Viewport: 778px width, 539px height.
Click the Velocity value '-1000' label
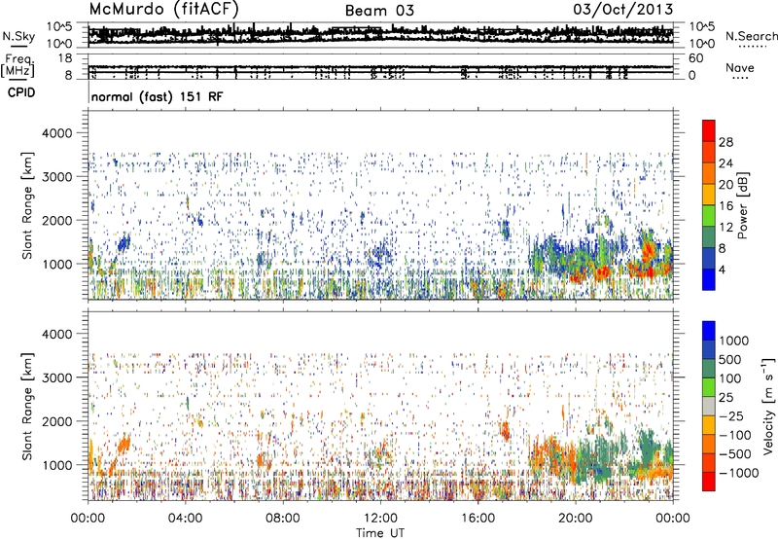coord(739,473)
